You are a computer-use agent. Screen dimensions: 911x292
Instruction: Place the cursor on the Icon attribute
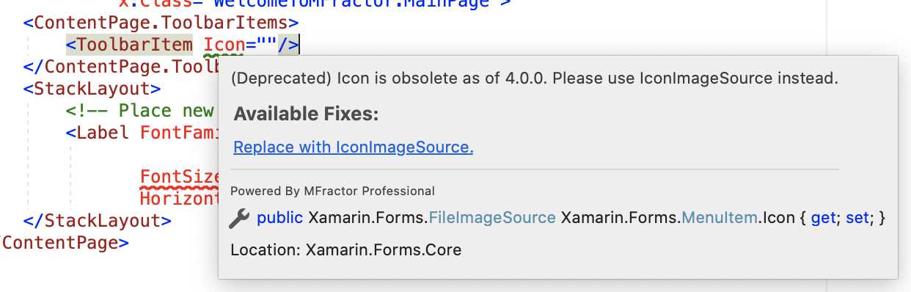click(x=224, y=45)
